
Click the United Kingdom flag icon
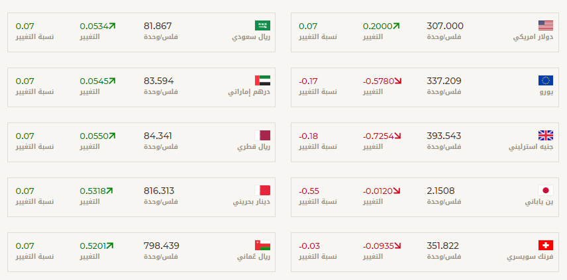546,135
